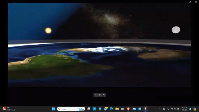Click the speaker volume tray icon

175,109
